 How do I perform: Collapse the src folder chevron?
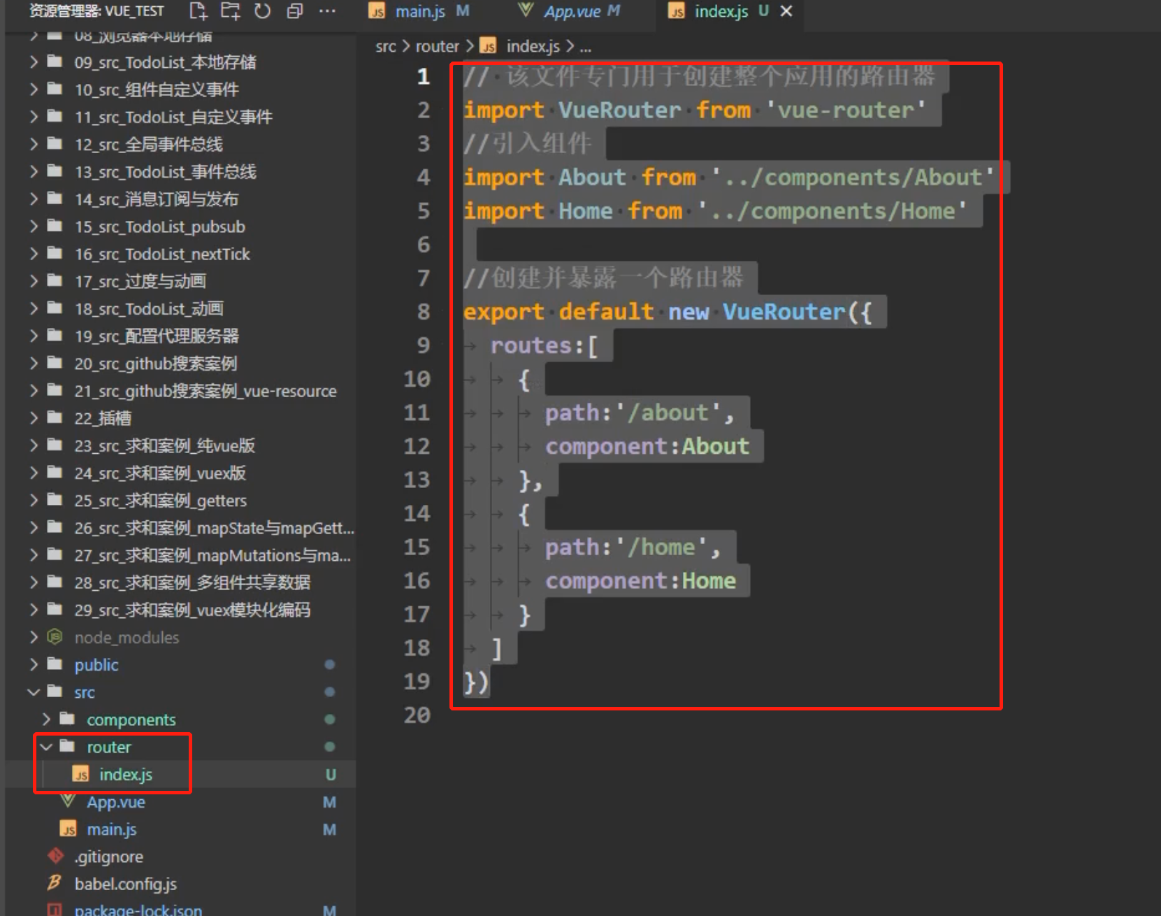[x=34, y=692]
